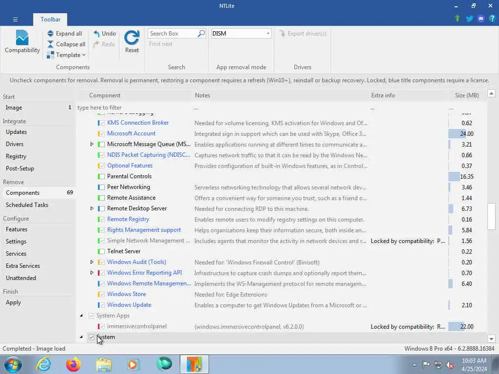Launch Internet Explorer from taskbar
This screenshot has height=374, width=499.
pos(43,364)
